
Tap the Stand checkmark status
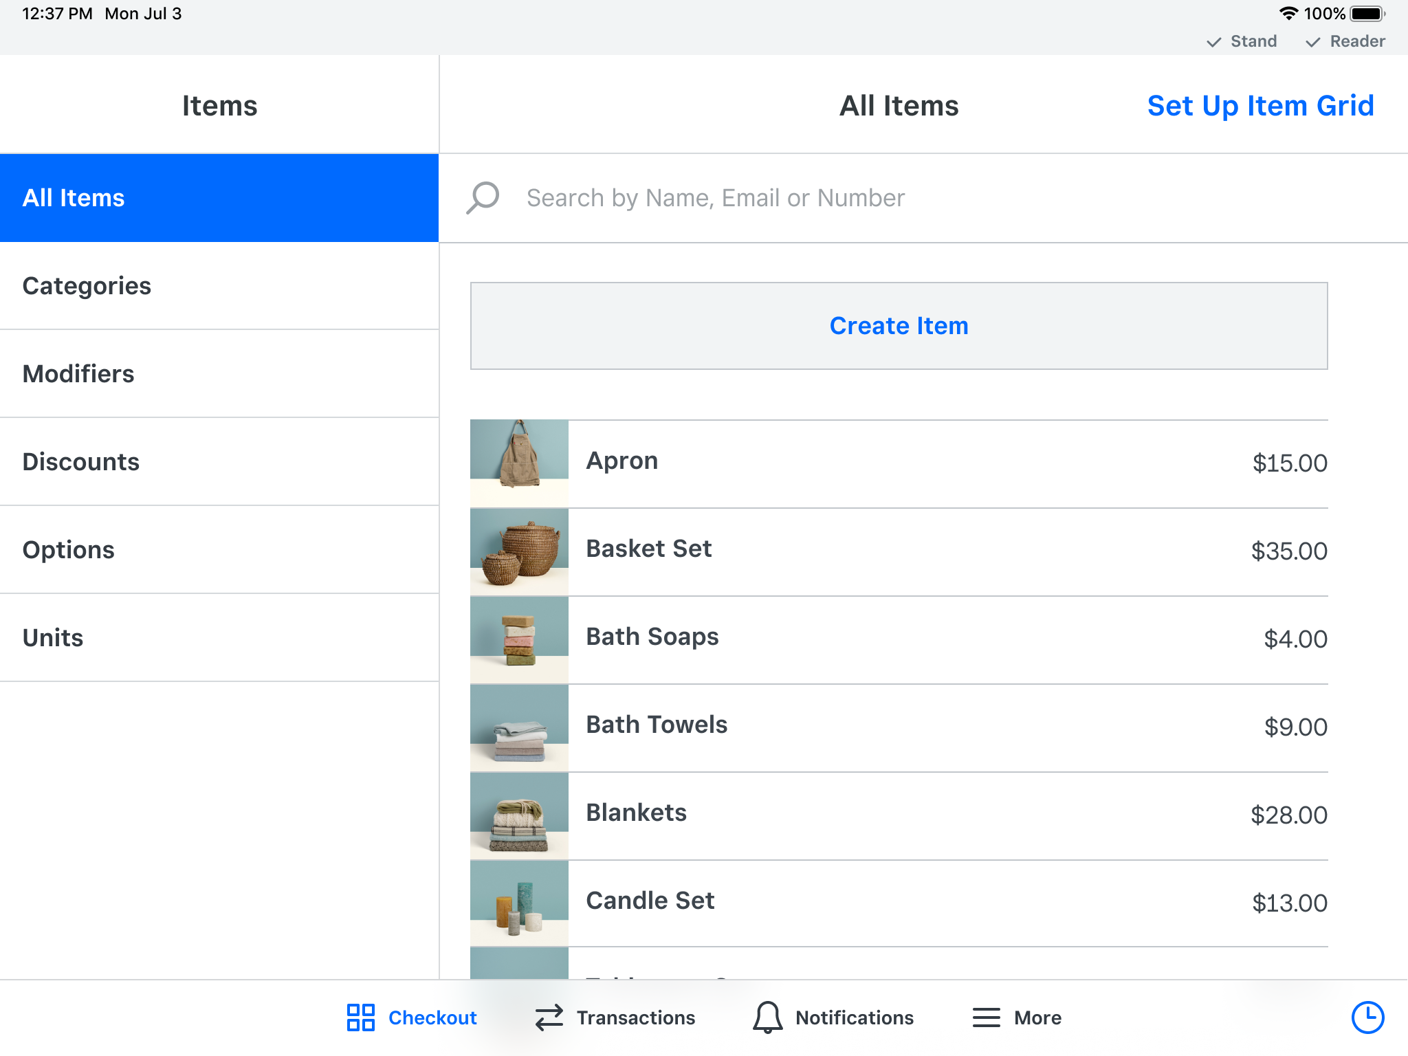pyautogui.click(x=1242, y=42)
